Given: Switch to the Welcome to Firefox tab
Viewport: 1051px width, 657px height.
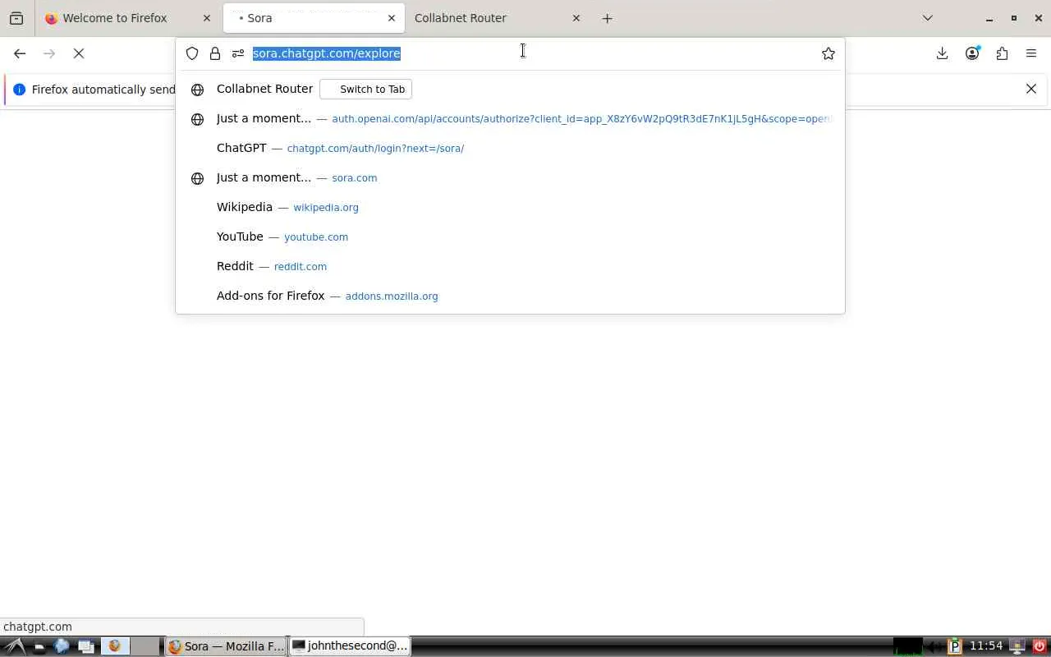Looking at the screenshot, I should tap(128, 18).
